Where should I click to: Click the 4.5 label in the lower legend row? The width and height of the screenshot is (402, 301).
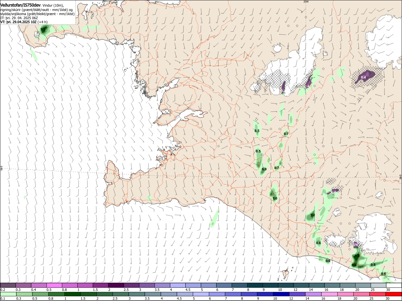179,298
